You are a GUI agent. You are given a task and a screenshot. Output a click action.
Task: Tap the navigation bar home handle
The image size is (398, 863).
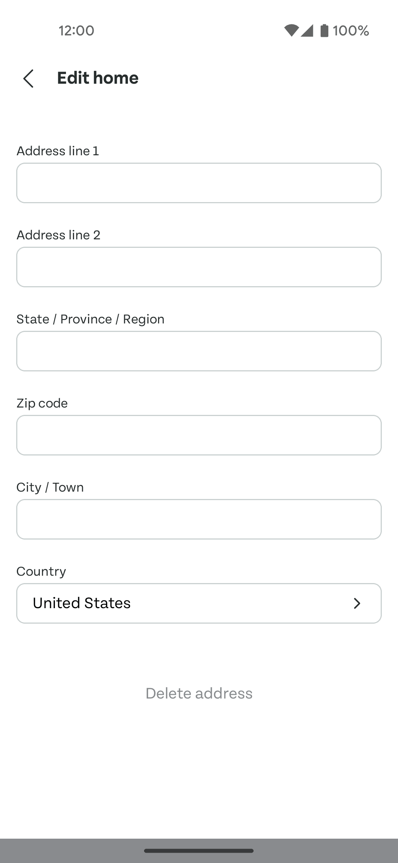[x=199, y=851]
